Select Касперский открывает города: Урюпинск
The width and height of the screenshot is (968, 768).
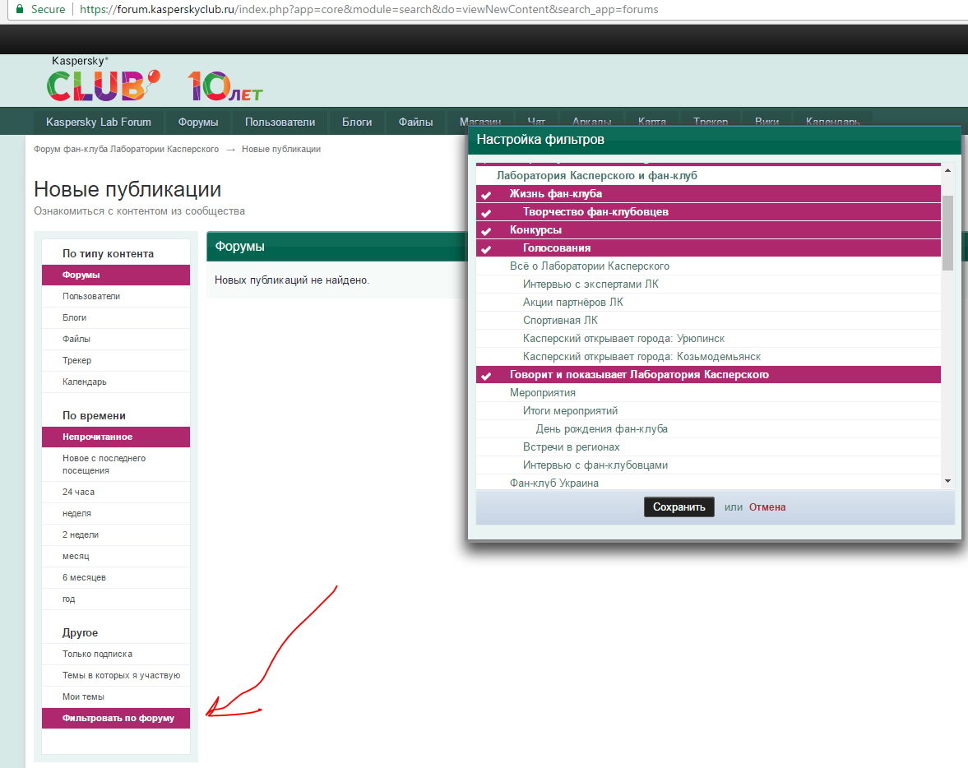point(708,338)
